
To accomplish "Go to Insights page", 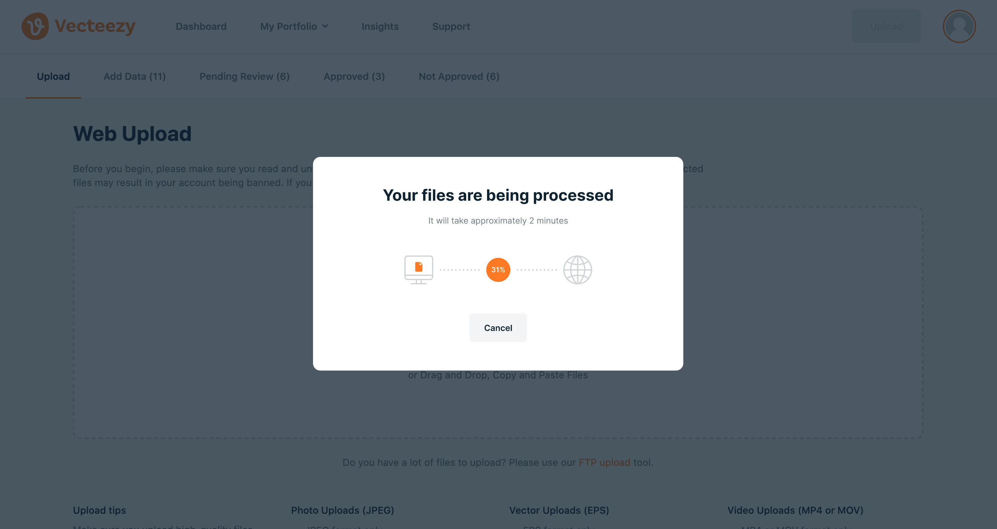I will 380,26.
